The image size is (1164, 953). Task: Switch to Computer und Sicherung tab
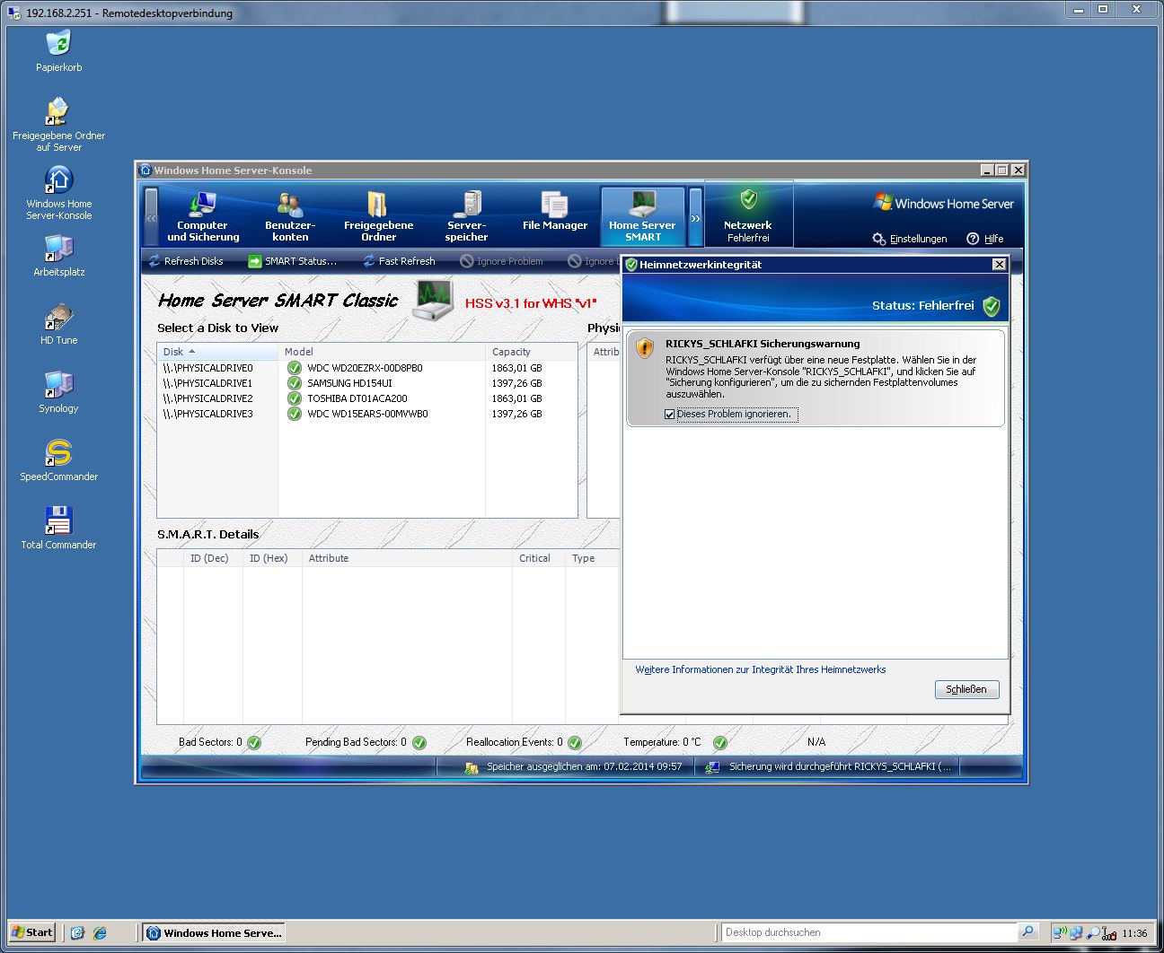pos(203,216)
